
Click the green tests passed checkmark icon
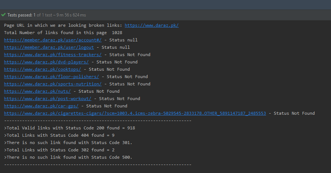(3, 15)
